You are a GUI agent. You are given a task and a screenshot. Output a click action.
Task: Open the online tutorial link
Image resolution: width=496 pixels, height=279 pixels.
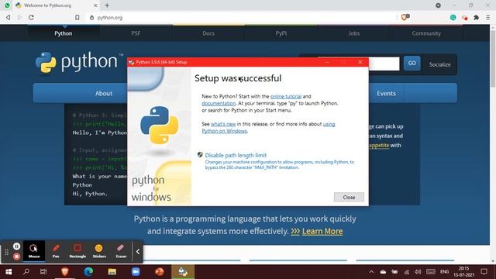[x=286, y=96]
